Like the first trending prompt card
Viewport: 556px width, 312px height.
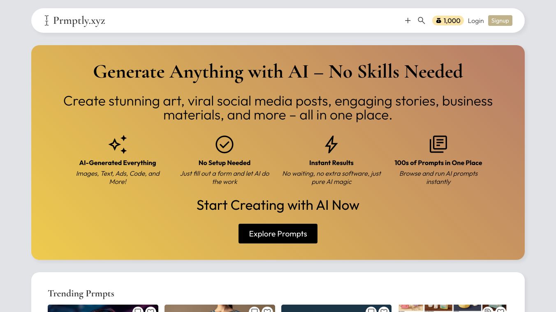(x=151, y=310)
